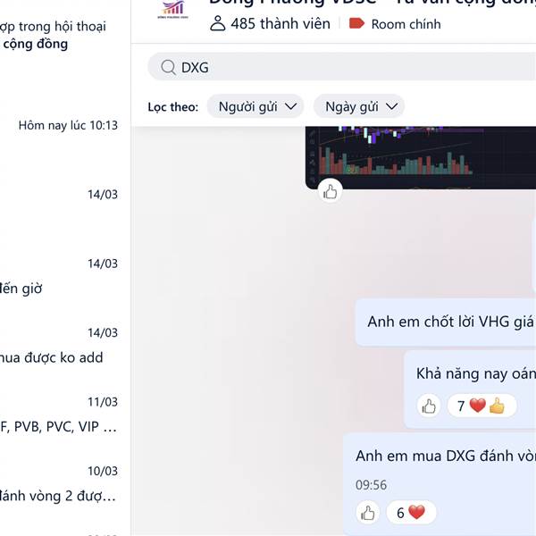Click the search magnifier icon beside DXG
This screenshot has height=536, width=536.
tap(168, 67)
